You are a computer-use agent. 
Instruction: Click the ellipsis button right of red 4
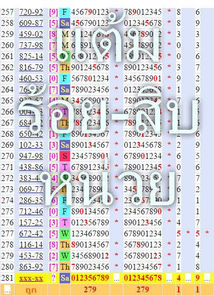(188, 278)
